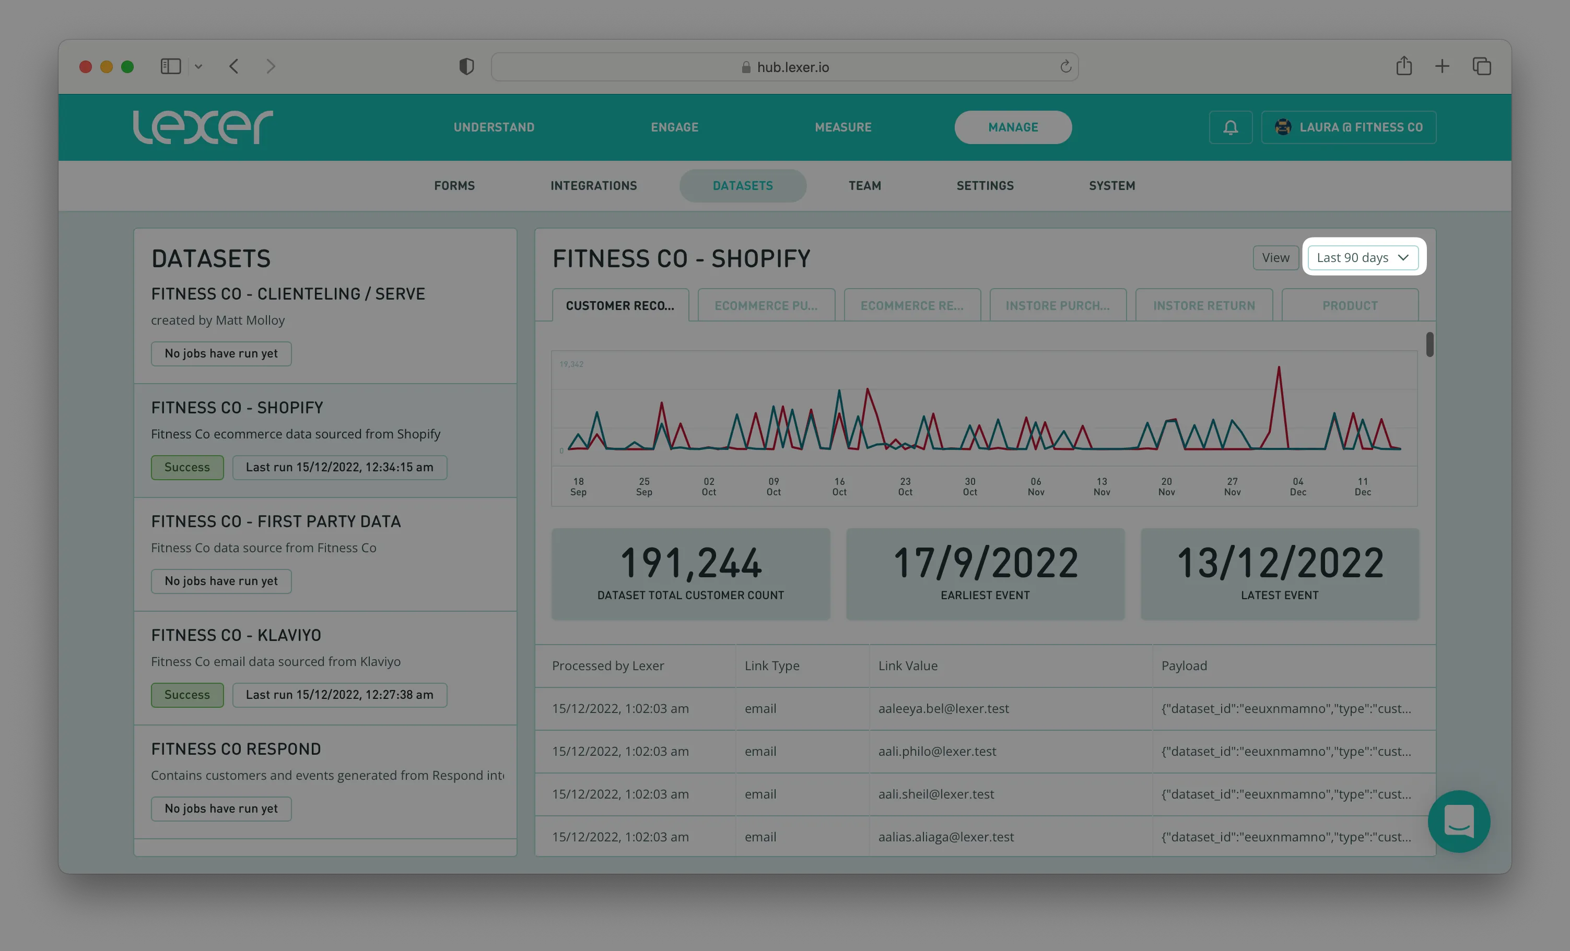
Task: Open the chat support bubble icon
Action: (1459, 821)
